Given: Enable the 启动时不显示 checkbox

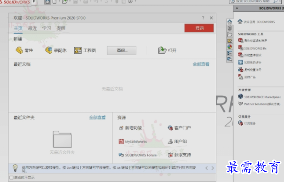Looking at the screenshot, I should [x=11, y=177].
